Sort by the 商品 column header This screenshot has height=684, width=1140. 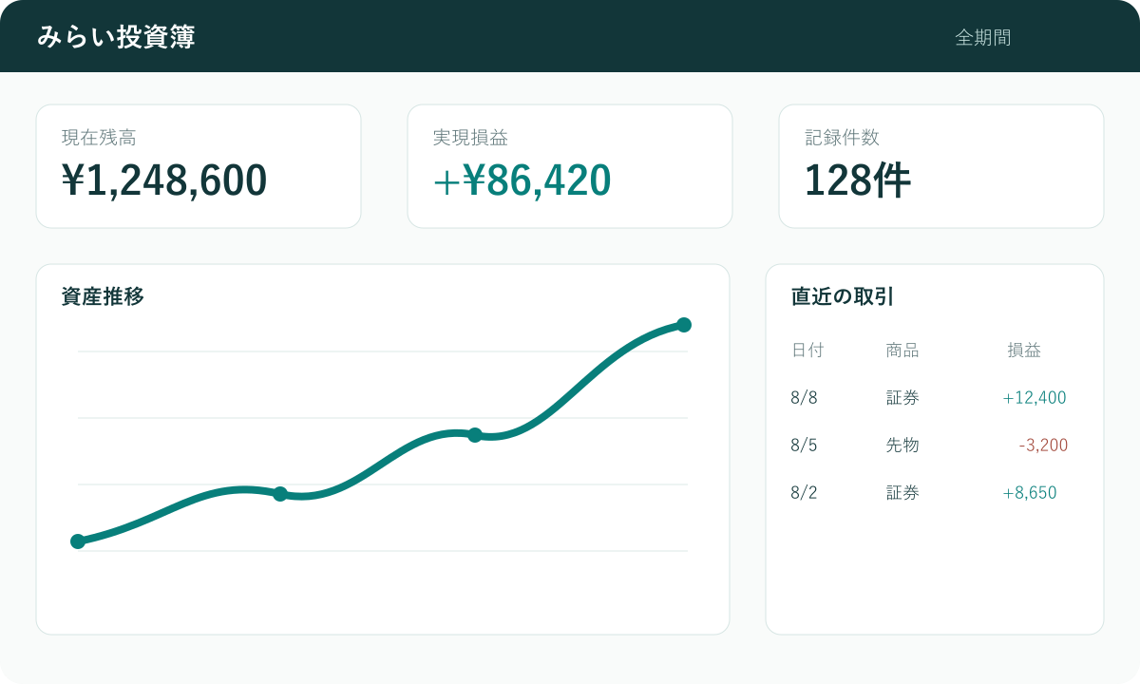click(902, 351)
